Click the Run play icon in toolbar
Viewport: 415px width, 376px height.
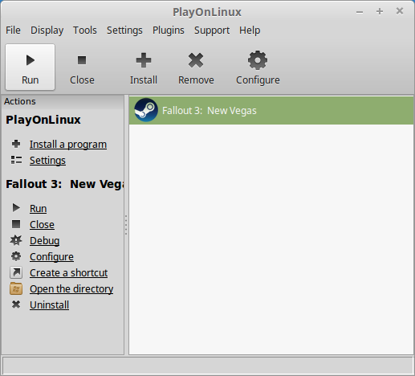[31, 60]
